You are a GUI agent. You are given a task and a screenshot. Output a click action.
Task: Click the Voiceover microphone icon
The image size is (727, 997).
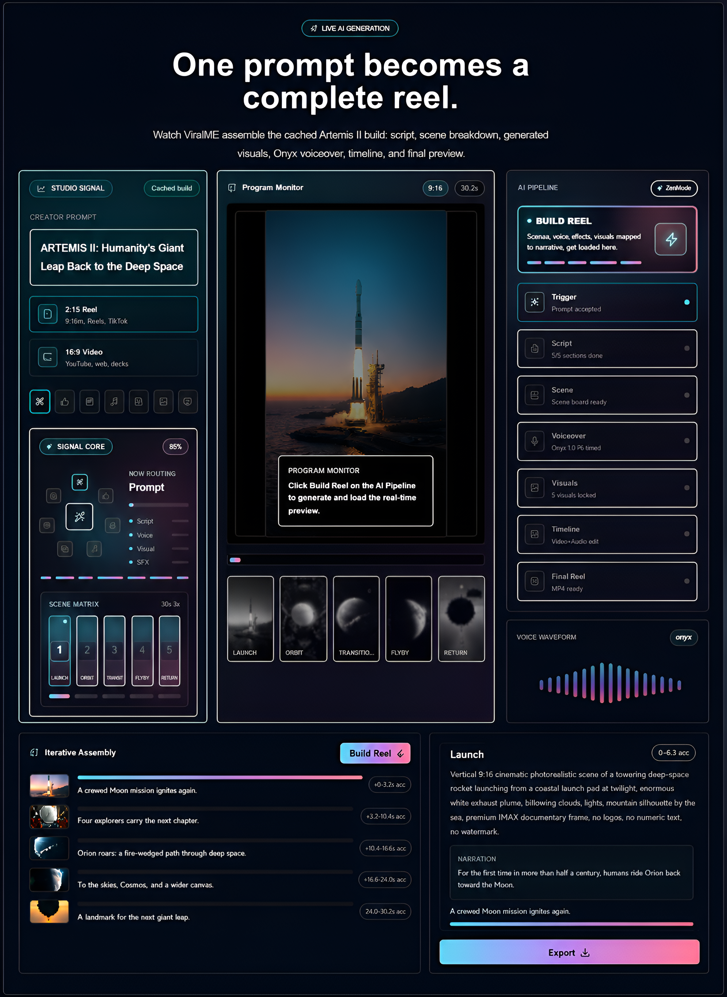pos(534,441)
